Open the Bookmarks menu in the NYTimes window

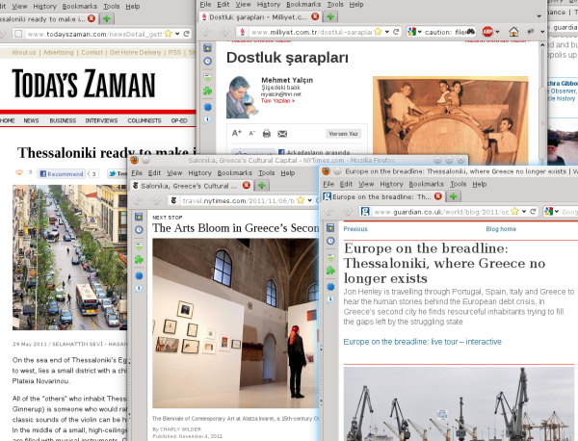coord(231,173)
